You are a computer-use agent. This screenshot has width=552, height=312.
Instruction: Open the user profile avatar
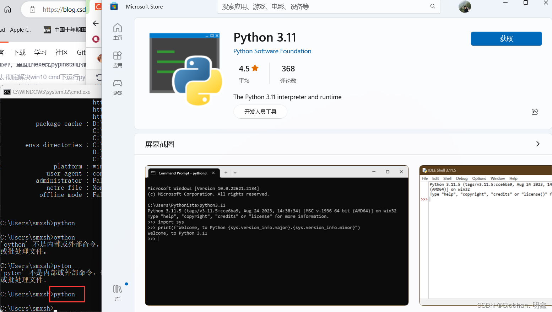[465, 6]
